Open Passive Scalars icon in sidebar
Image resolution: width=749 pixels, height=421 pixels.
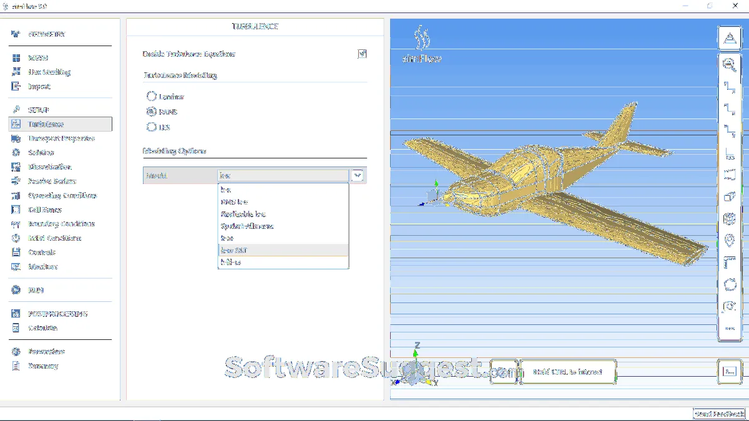[x=16, y=181]
